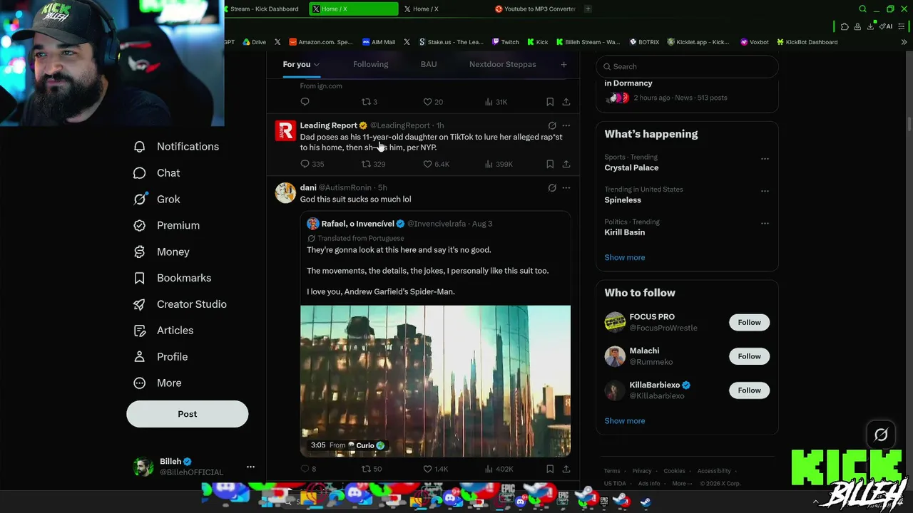Open the browser main menu

(x=902, y=26)
